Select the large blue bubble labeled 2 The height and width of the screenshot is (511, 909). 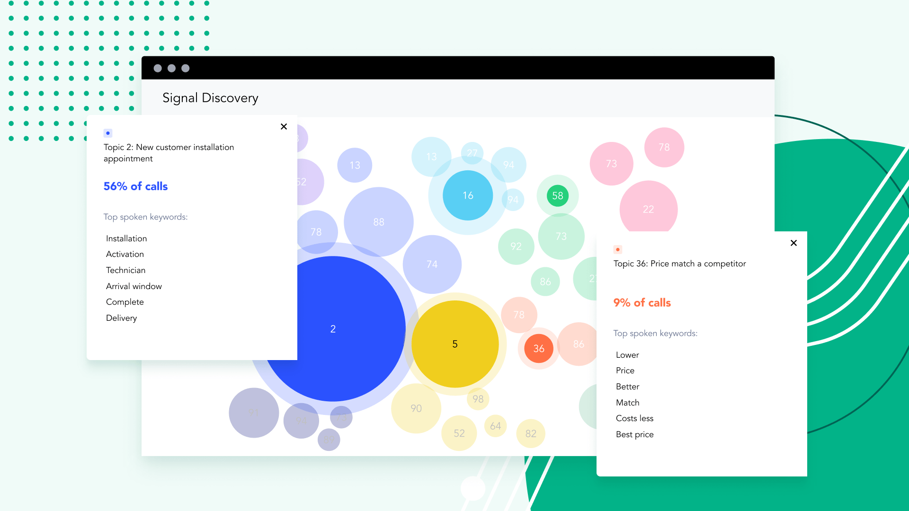[x=333, y=328]
